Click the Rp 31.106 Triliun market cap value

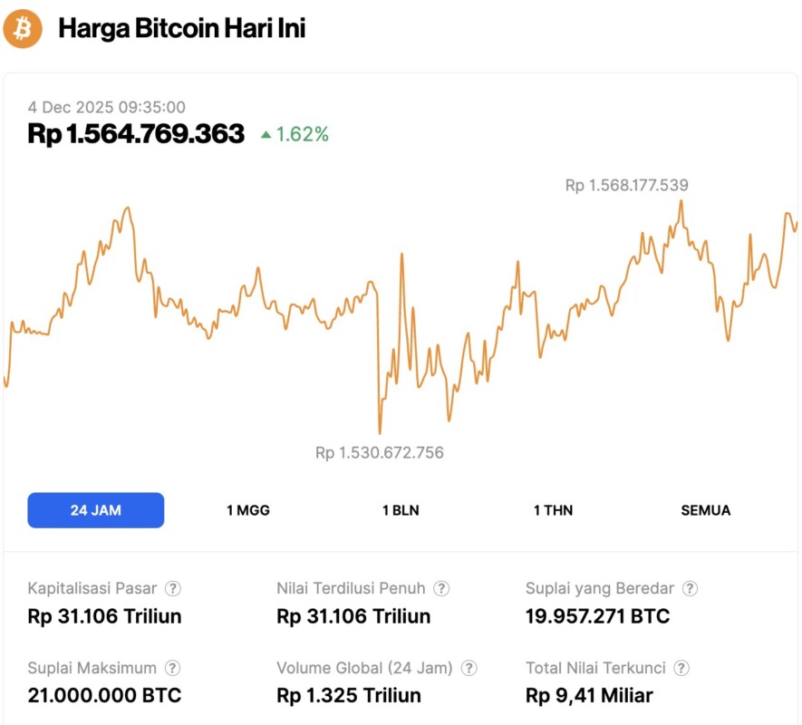pos(105,616)
